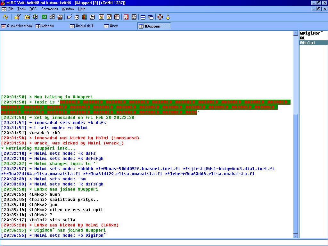Tile windows using the toolbar icon
328x246 pixels.
tap(143, 17)
